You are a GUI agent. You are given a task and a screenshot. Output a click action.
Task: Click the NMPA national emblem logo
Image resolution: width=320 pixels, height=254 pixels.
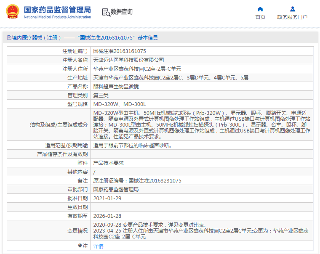tap(13, 12)
